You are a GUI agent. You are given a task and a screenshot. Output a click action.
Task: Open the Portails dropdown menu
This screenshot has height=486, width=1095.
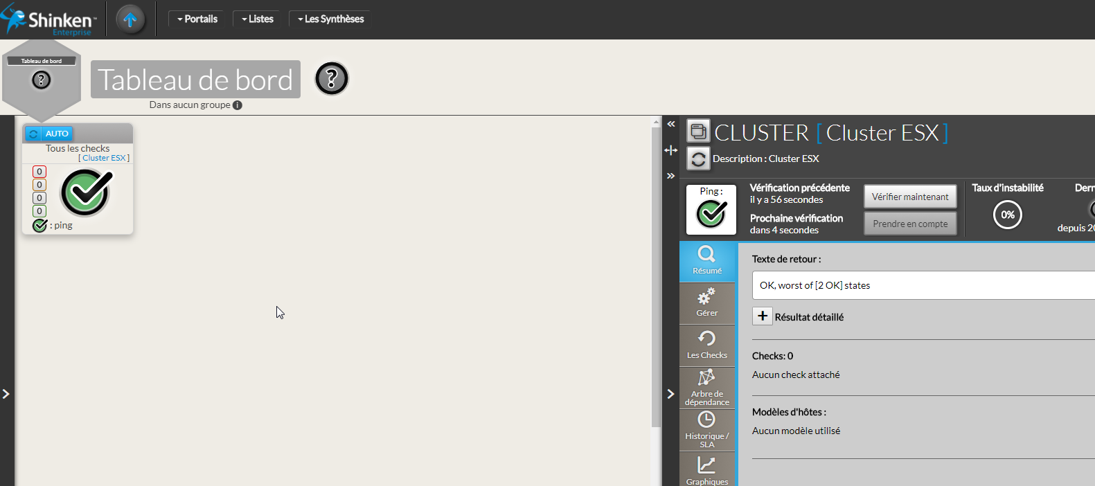(x=197, y=19)
